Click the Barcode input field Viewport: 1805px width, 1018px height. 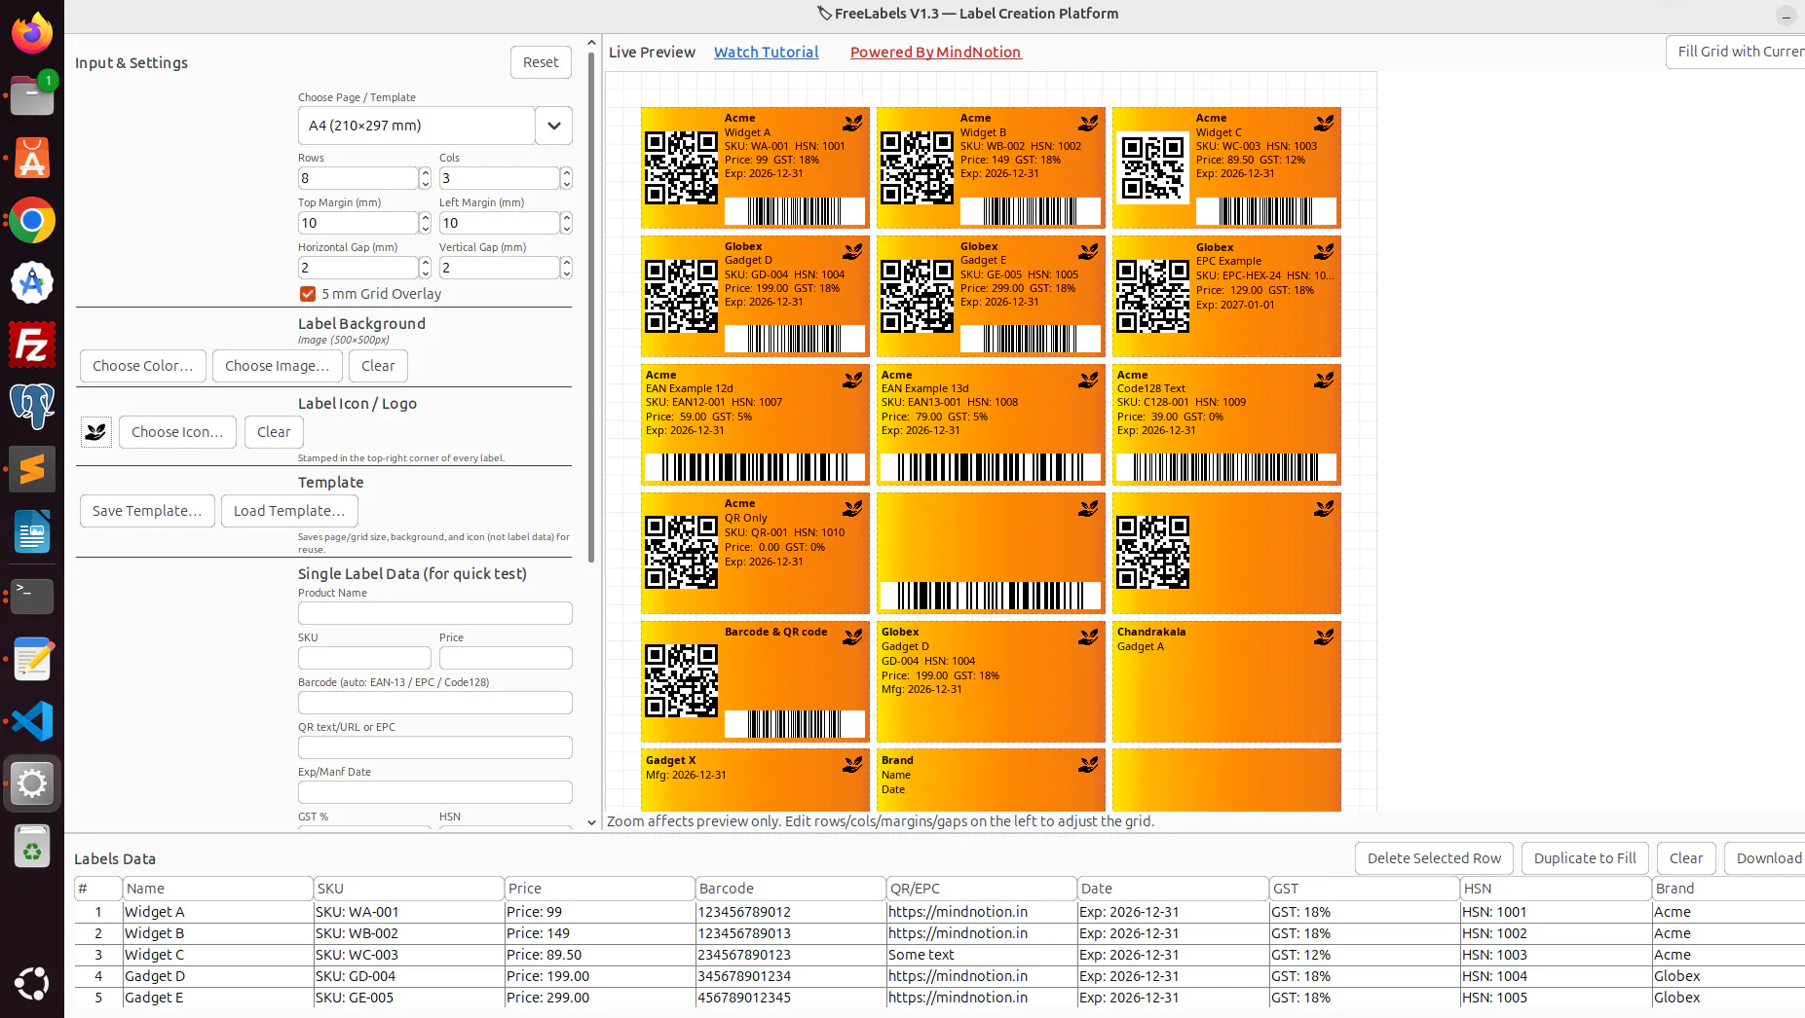pyautogui.click(x=434, y=703)
